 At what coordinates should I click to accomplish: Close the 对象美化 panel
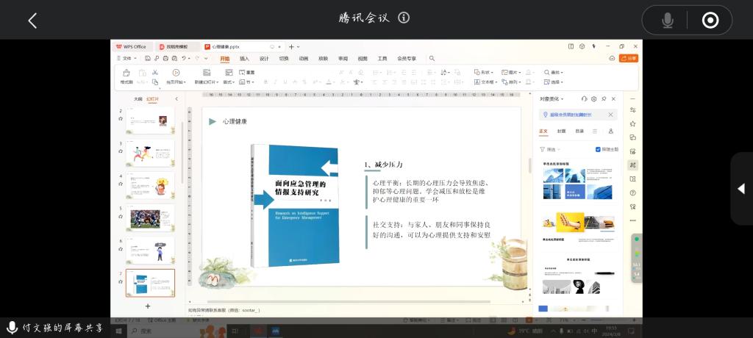coord(613,98)
